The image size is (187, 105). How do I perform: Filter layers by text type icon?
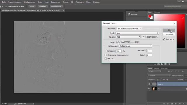(x=176, y=71)
